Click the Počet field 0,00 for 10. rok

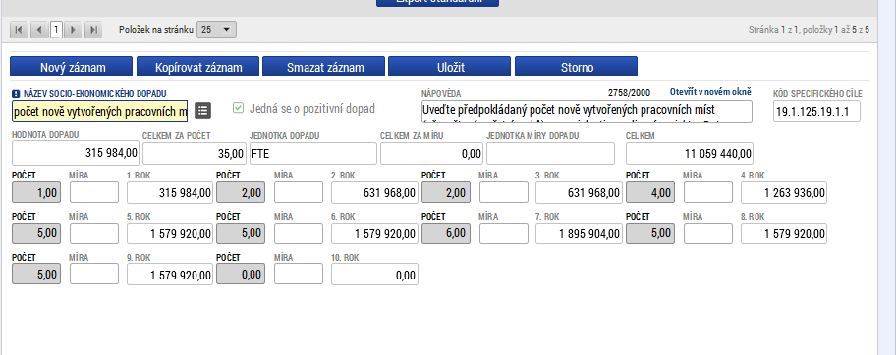tap(241, 274)
